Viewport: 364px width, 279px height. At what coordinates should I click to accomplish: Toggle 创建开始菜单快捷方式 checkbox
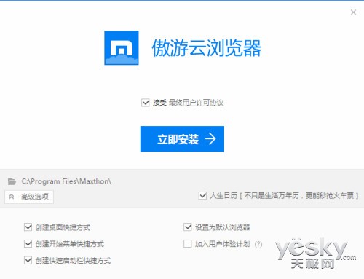(x=28, y=243)
